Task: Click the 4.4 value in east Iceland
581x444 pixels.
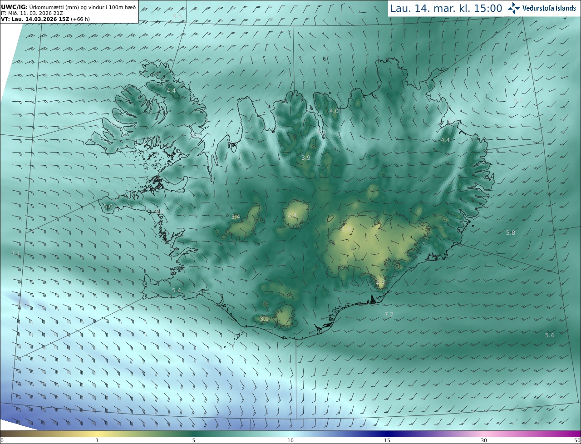Action: (445, 140)
